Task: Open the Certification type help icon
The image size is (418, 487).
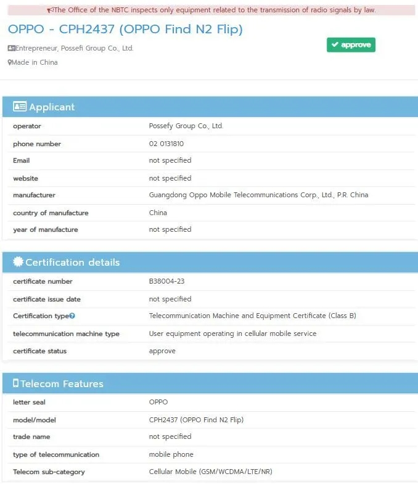Action: pyautogui.click(x=72, y=316)
